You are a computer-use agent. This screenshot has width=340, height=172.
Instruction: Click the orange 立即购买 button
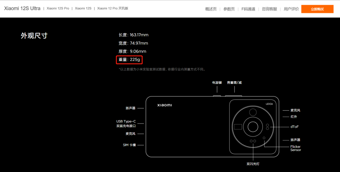click(x=317, y=9)
